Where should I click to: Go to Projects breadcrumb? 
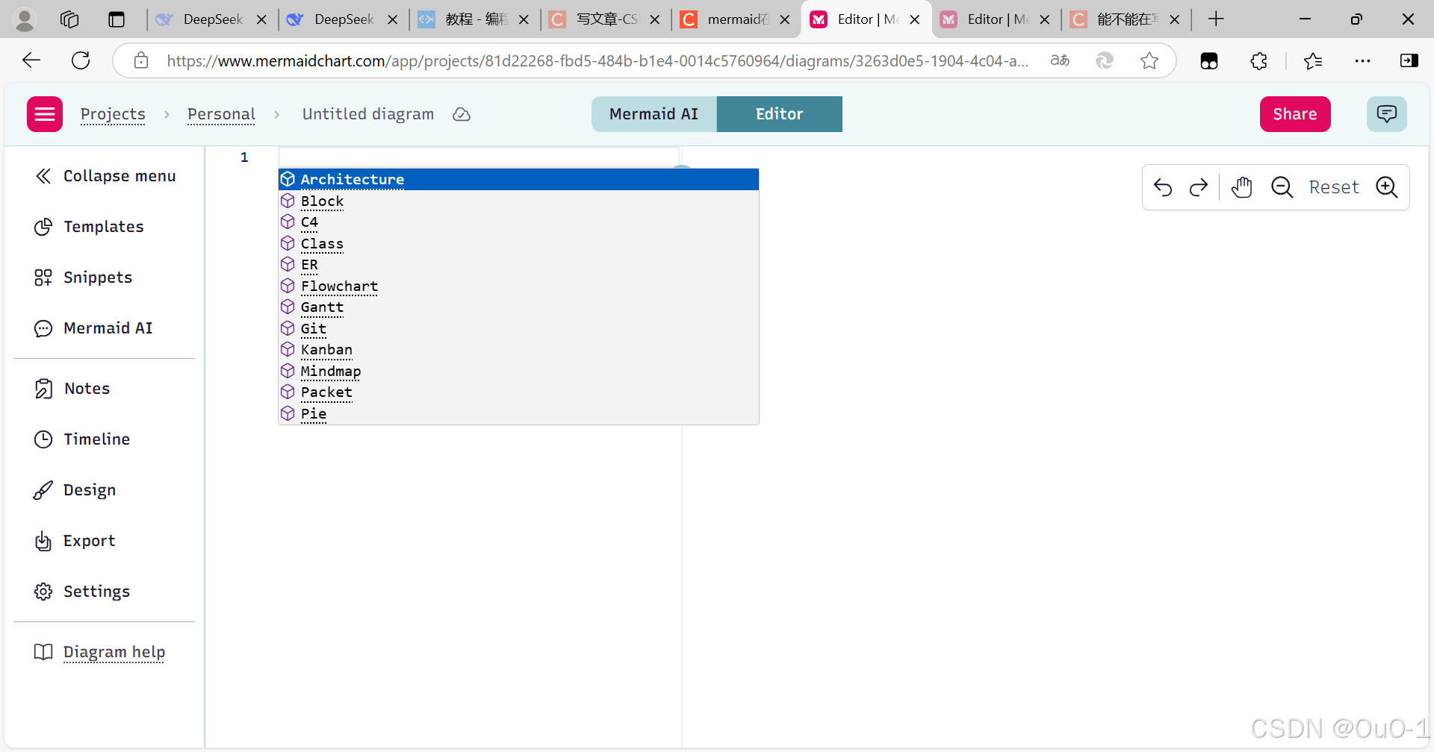coord(113,114)
